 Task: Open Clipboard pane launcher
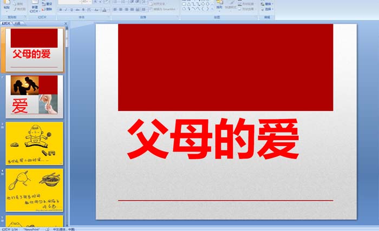[x=25, y=17]
